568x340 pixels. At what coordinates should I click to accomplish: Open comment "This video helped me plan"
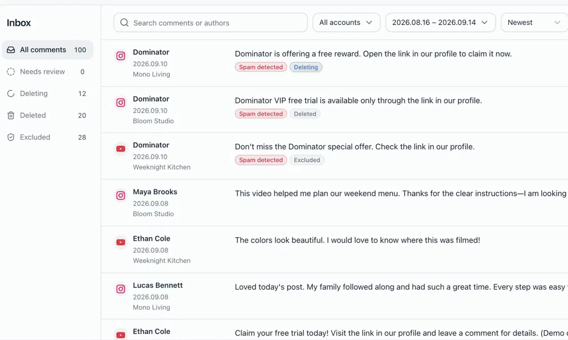(x=401, y=194)
